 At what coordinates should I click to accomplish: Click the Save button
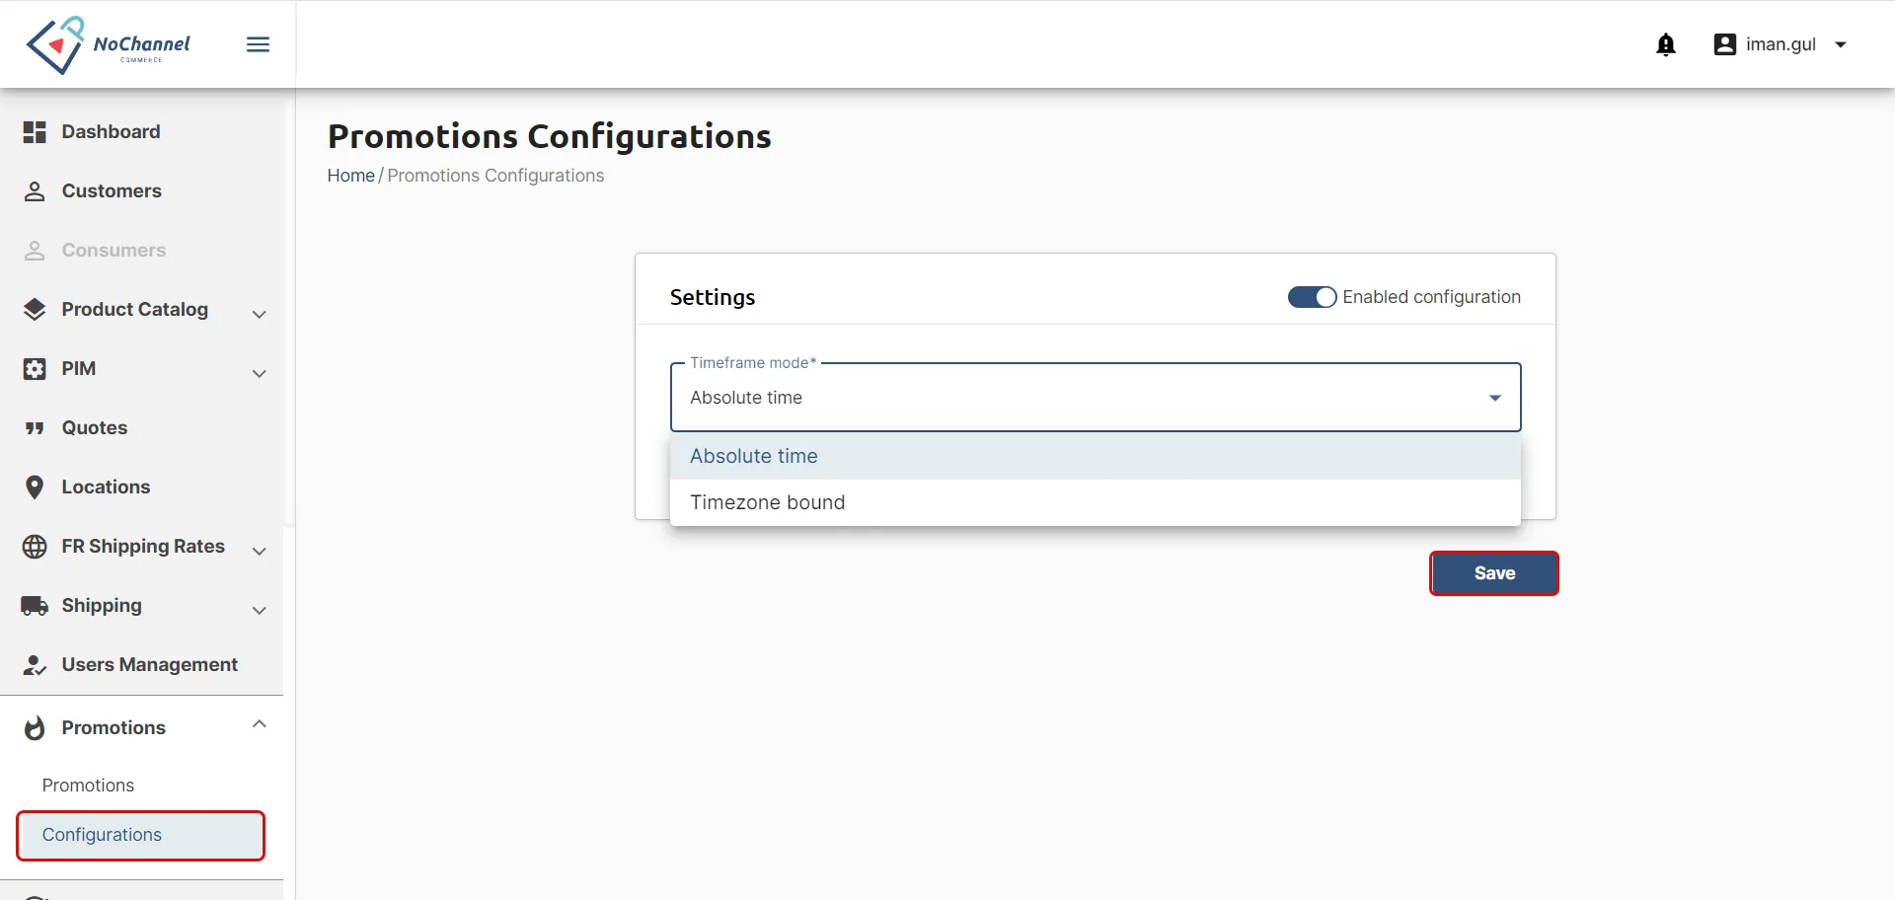click(1494, 573)
